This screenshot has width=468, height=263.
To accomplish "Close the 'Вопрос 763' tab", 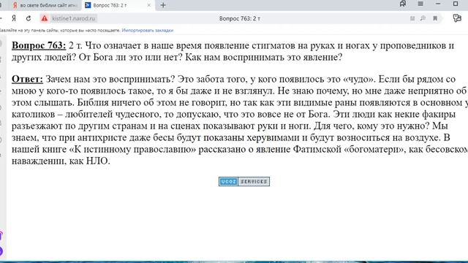I will (149, 5).
